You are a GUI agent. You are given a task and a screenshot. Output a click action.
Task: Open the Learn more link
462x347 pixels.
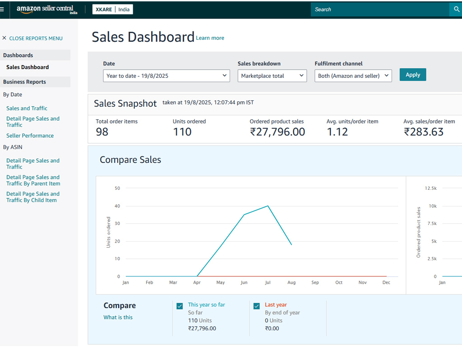coord(210,38)
